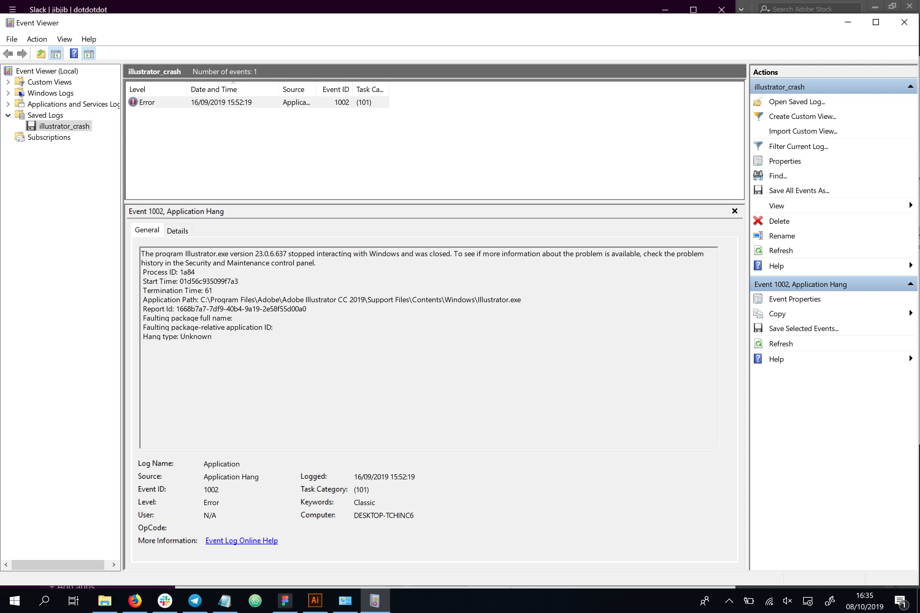Collapse the Saved Logs tree node
The height and width of the screenshot is (613, 920).
(8, 115)
